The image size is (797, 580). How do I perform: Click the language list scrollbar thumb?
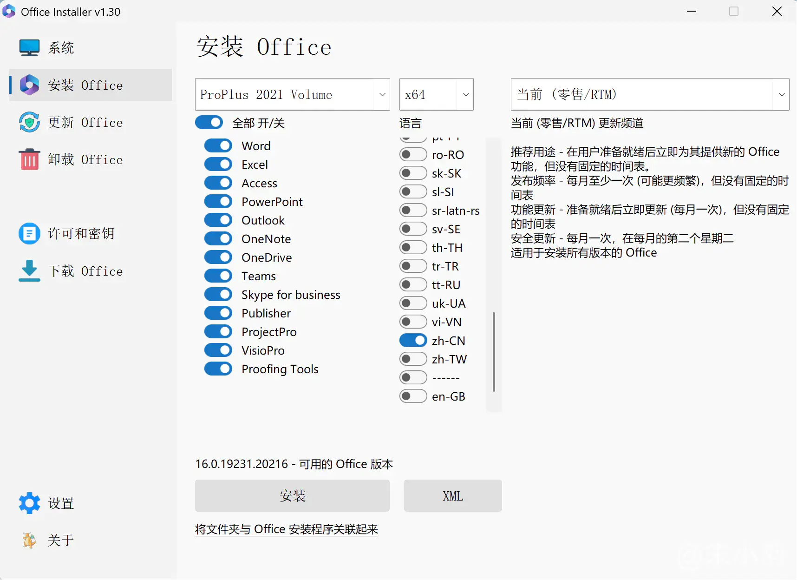(x=494, y=352)
